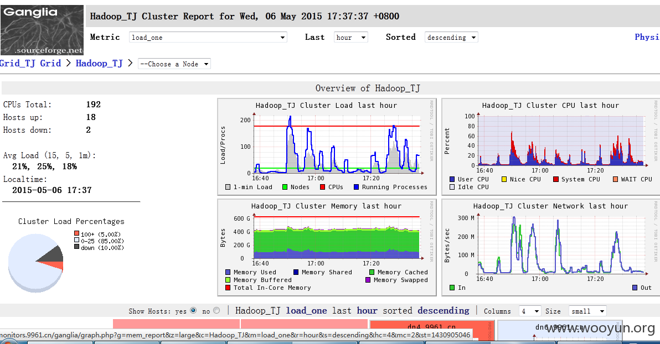Click the hour link in hosts header
The image size is (660, 344).
click(367, 311)
